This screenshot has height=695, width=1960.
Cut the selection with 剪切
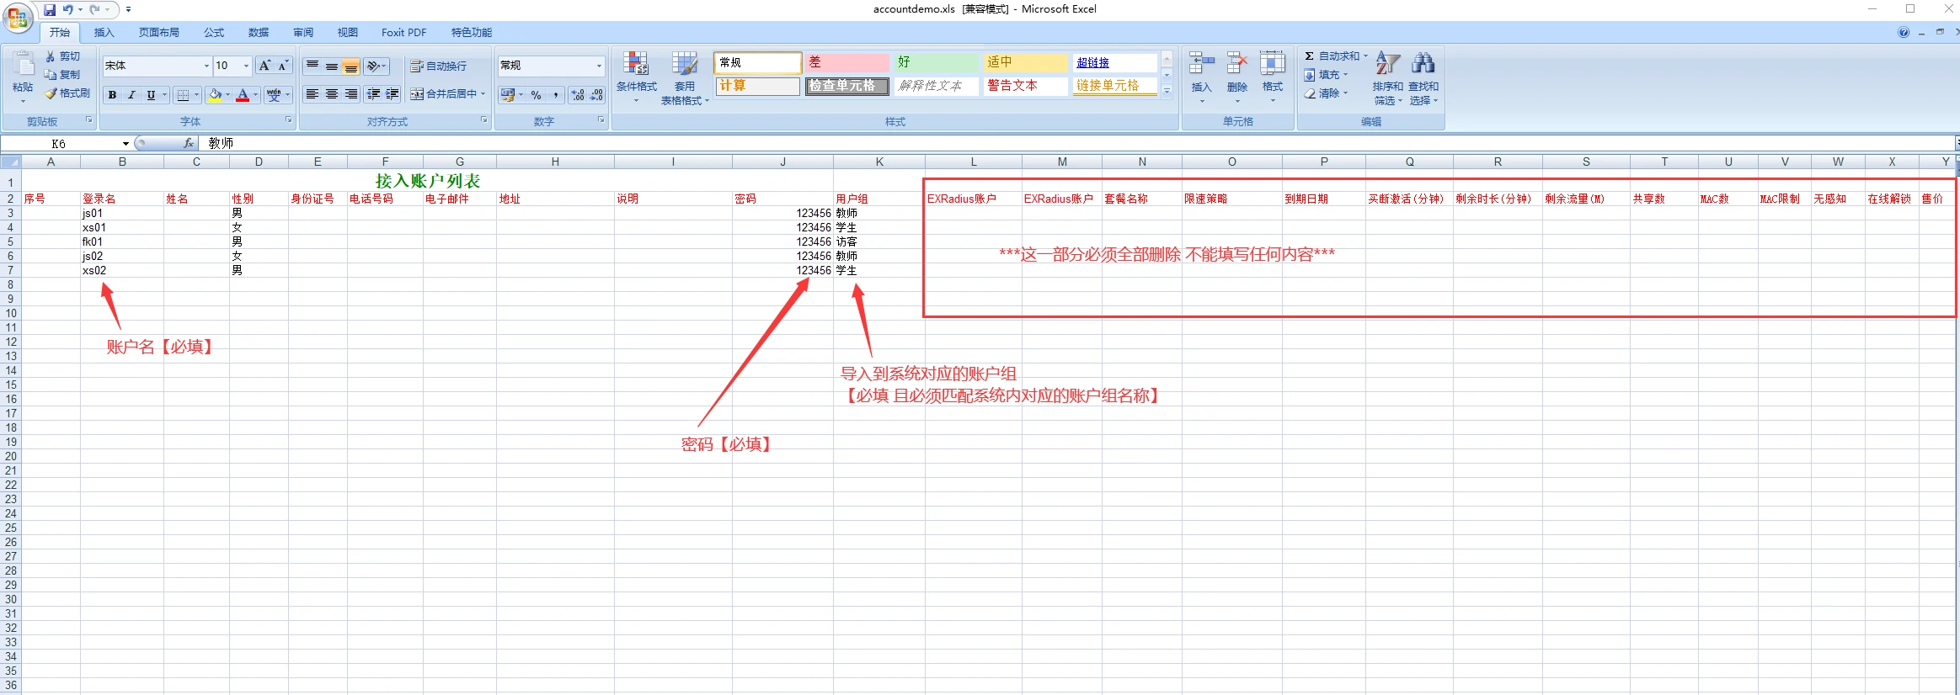(63, 56)
